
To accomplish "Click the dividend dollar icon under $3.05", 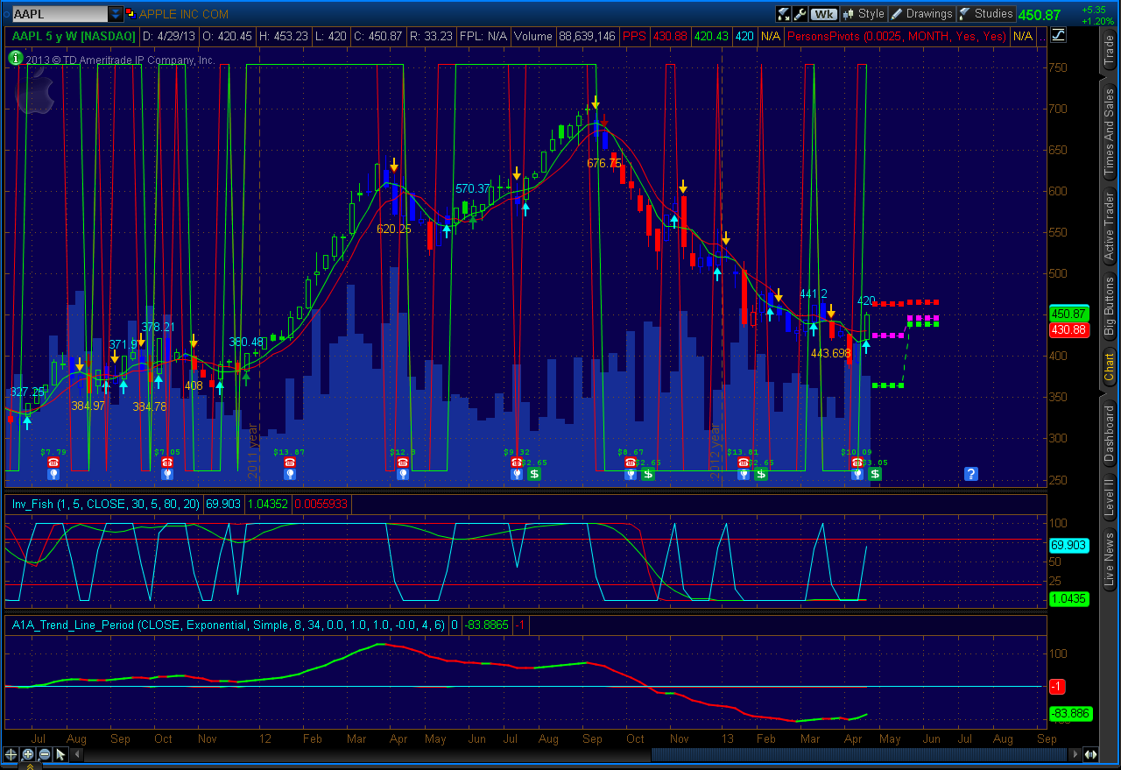I will coord(875,474).
